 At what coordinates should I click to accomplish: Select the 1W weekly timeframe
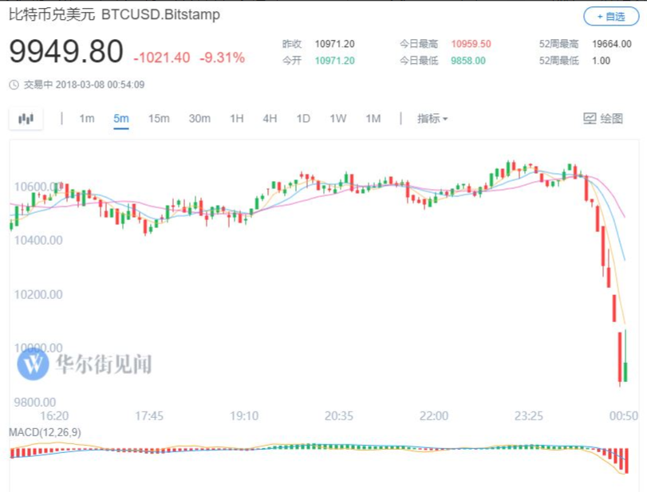[x=338, y=119]
